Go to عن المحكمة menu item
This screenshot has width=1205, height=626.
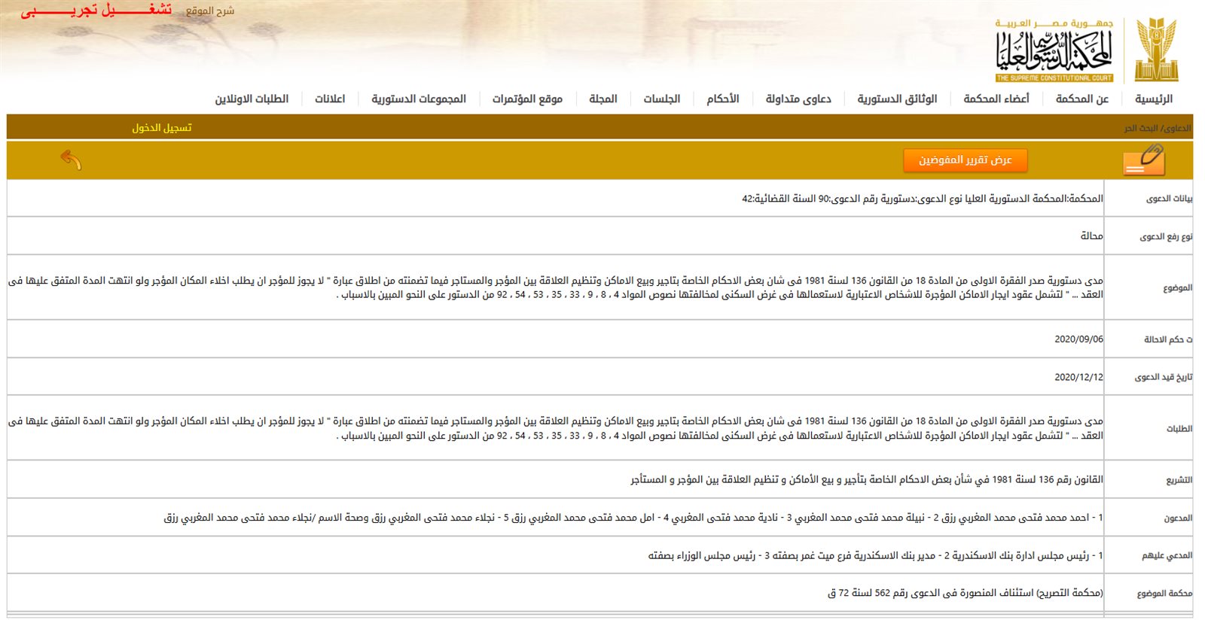[x=1081, y=99]
